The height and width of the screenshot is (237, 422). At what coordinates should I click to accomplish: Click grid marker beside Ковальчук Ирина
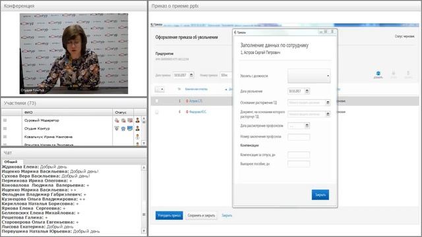[5, 137]
